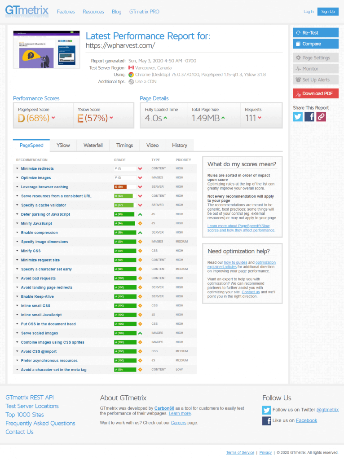This screenshot has width=344, height=460.
Task: Open Blog in the top navigation
Action: point(116,12)
